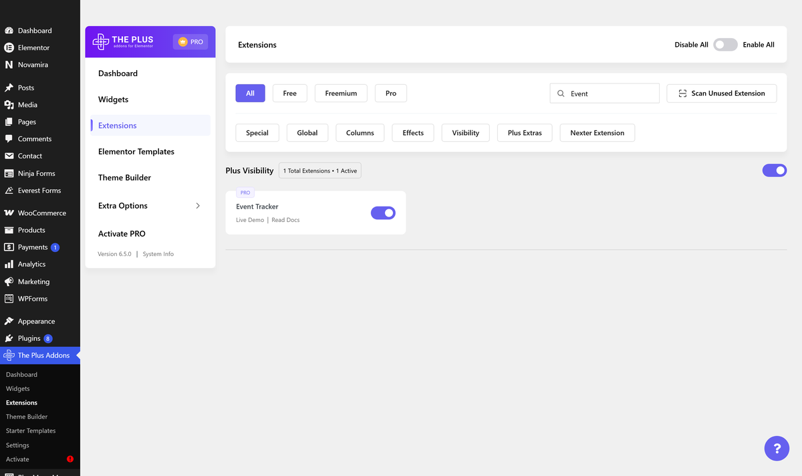Screen dimensions: 802x476
Task: Select the Freemium filter tab
Action: tap(341, 94)
